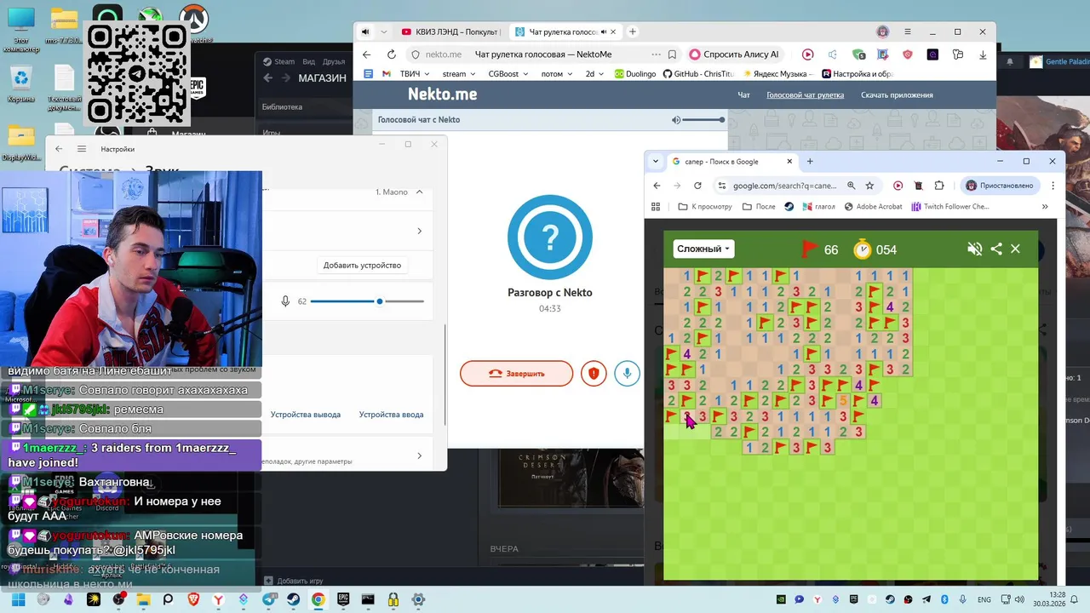1090x613 pixels.
Task: Switch to сапер - Поиск в Google tab
Action: 732,161
